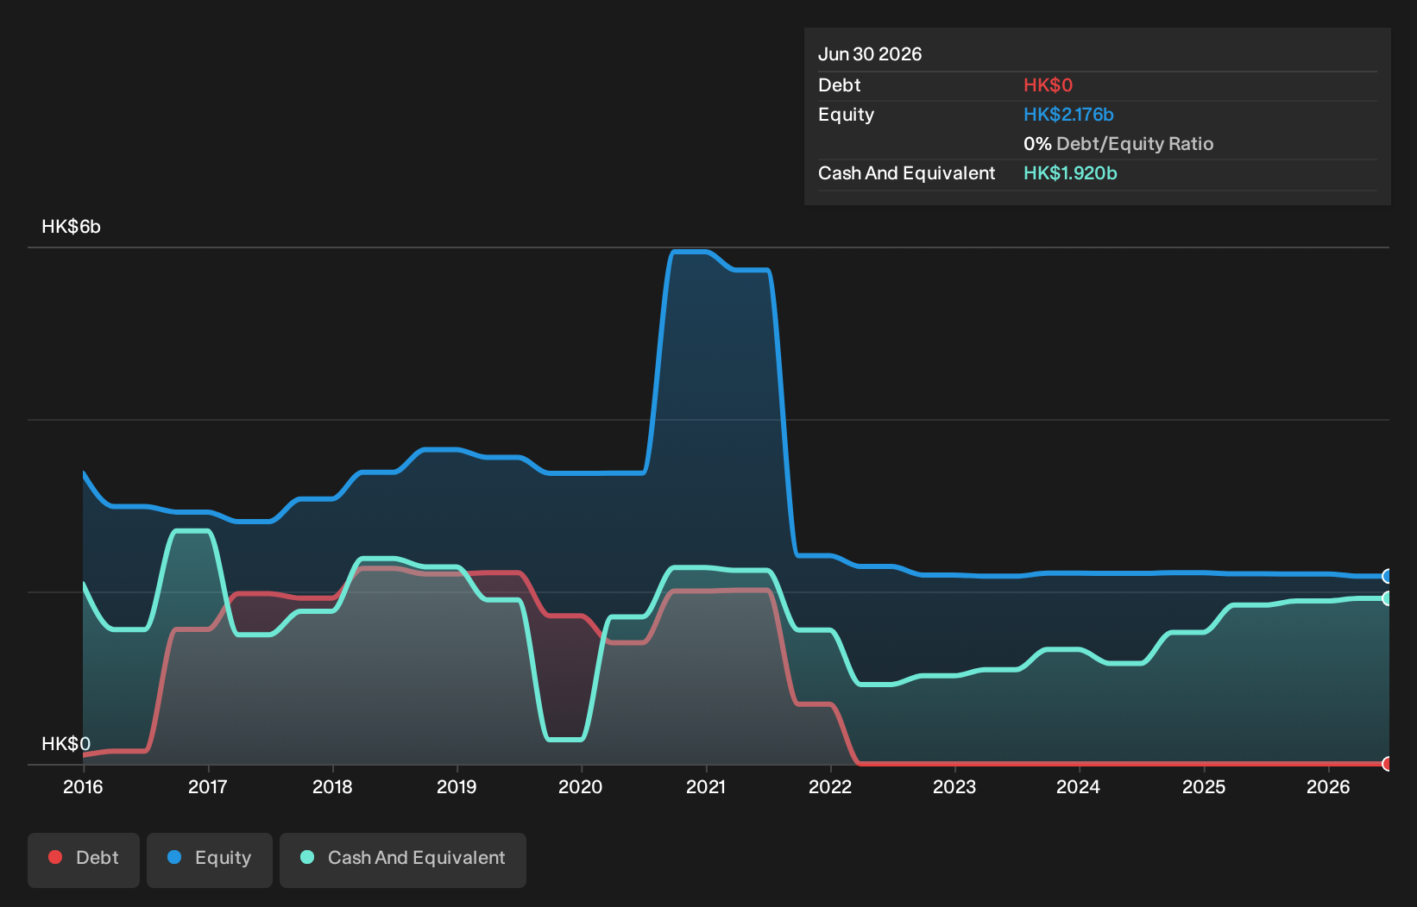Select the 2022 x-axis label

click(830, 786)
